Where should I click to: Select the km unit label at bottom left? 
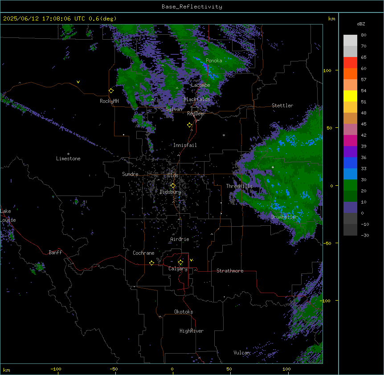click(7, 370)
